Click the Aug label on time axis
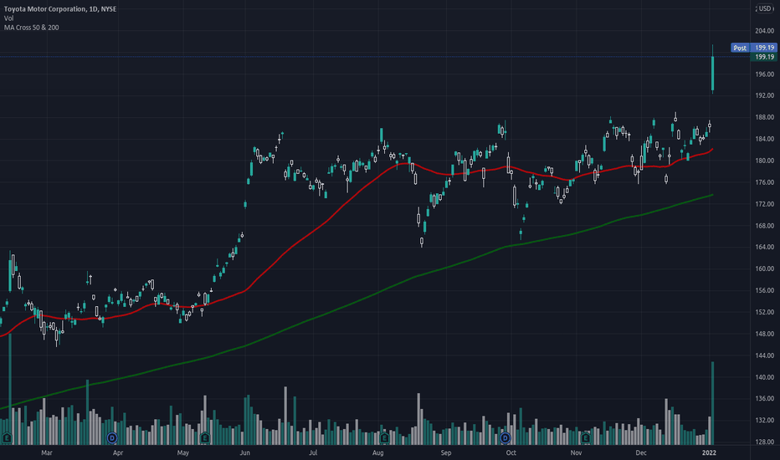The height and width of the screenshot is (460, 780). point(378,453)
